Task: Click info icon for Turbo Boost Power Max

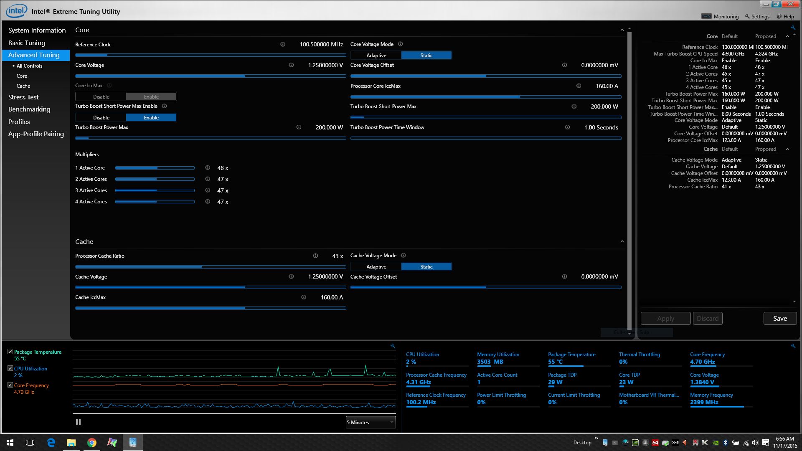Action: tap(299, 127)
